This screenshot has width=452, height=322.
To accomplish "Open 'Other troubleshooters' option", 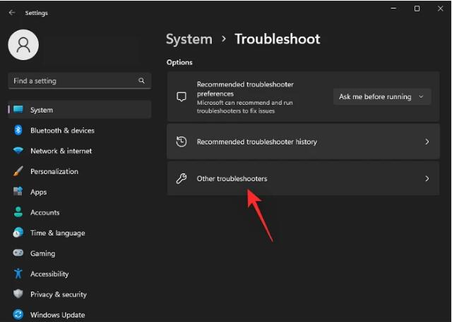I will pos(303,178).
